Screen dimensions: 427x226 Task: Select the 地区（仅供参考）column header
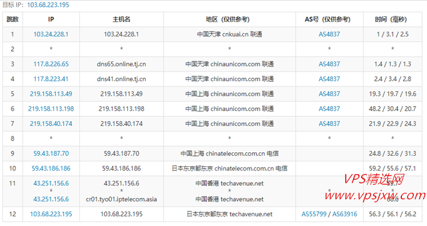[229, 19]
